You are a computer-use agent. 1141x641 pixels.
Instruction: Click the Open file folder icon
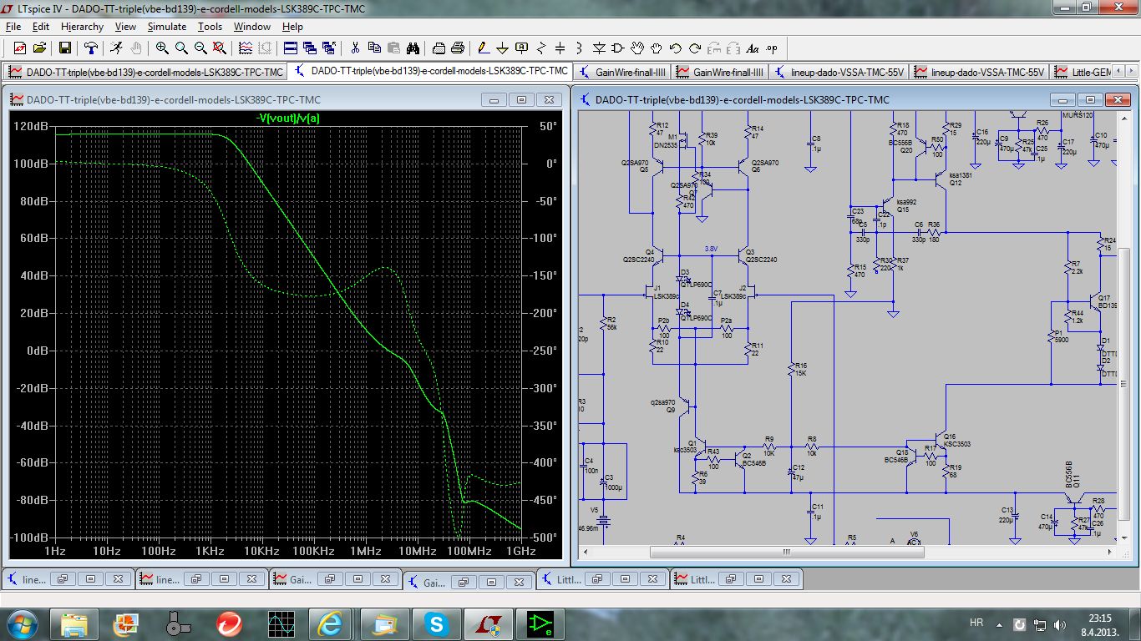[x=38, y=48]
